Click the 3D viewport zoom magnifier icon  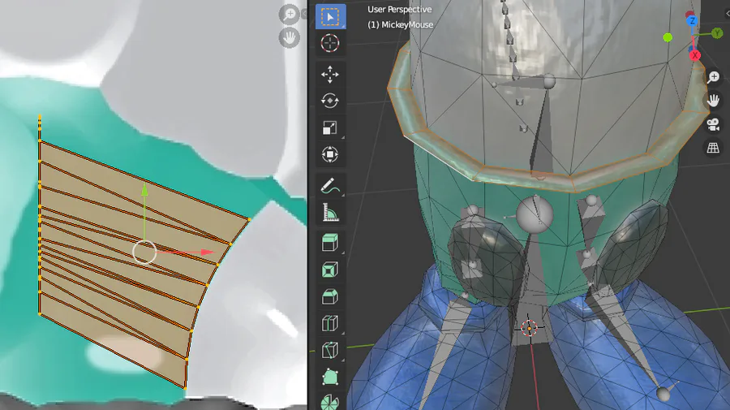pos(713,77)
